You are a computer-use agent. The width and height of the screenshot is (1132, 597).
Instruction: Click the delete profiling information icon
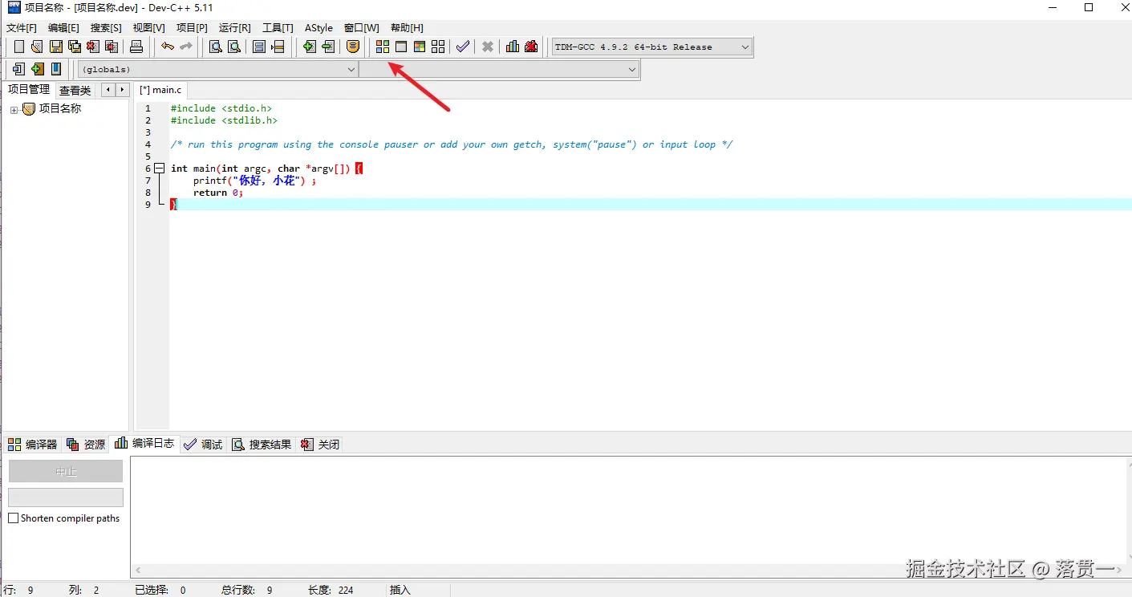pos(531,47)
